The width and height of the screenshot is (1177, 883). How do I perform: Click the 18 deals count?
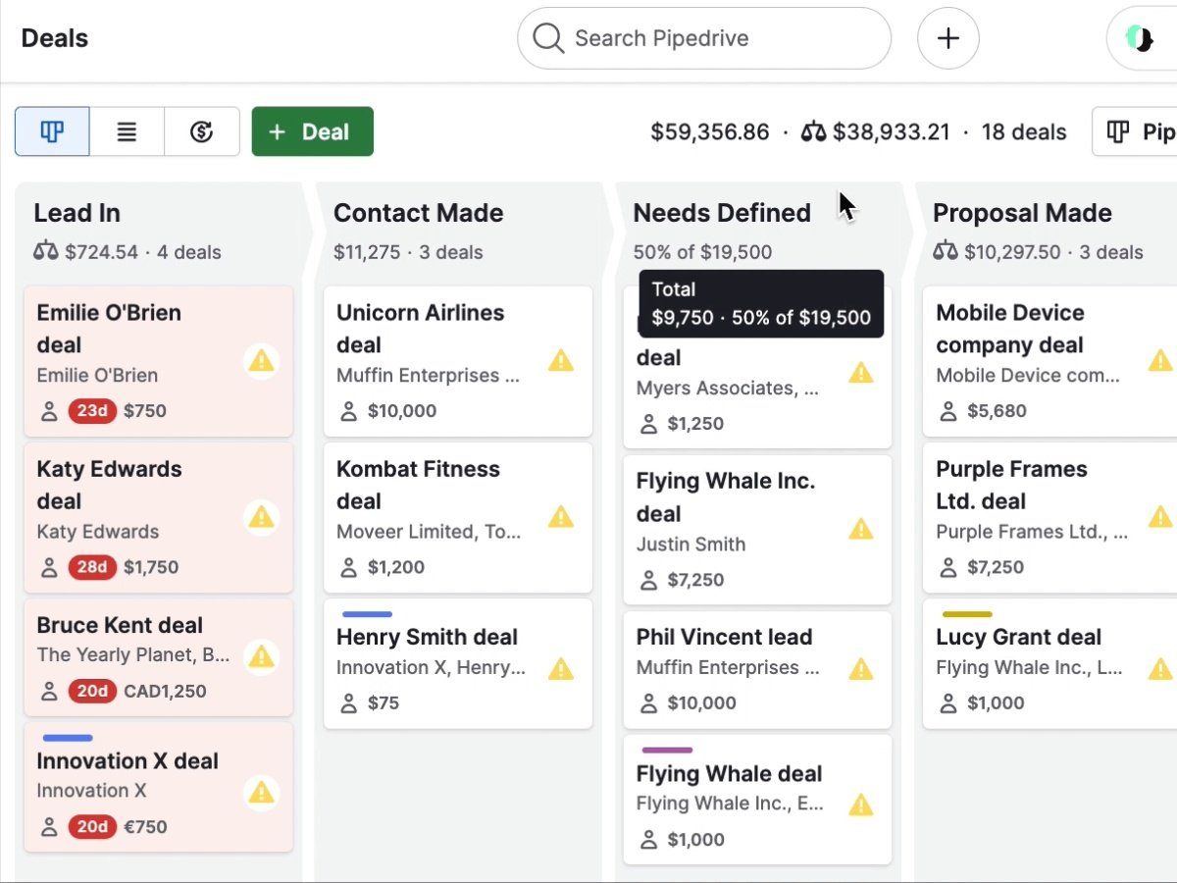[1024, 131]
